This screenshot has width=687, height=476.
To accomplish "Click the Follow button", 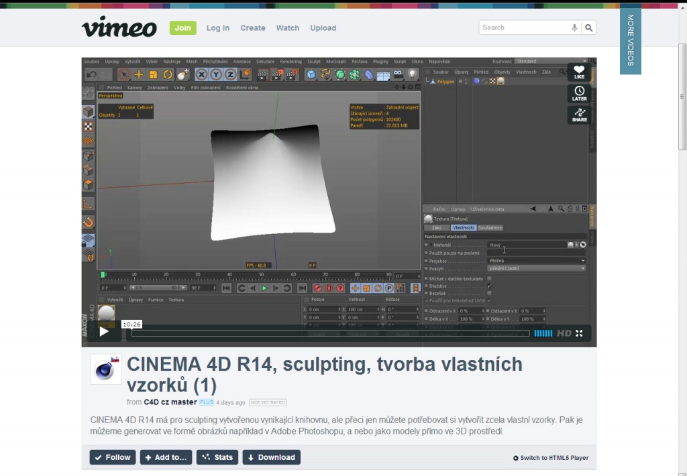I will 113,457.
